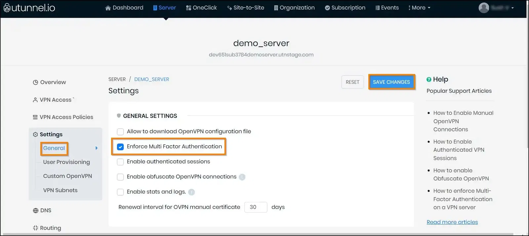This screenshot has height=236, width=529.
Task: Click the Organization building icon
Action: tap(276, 8)
